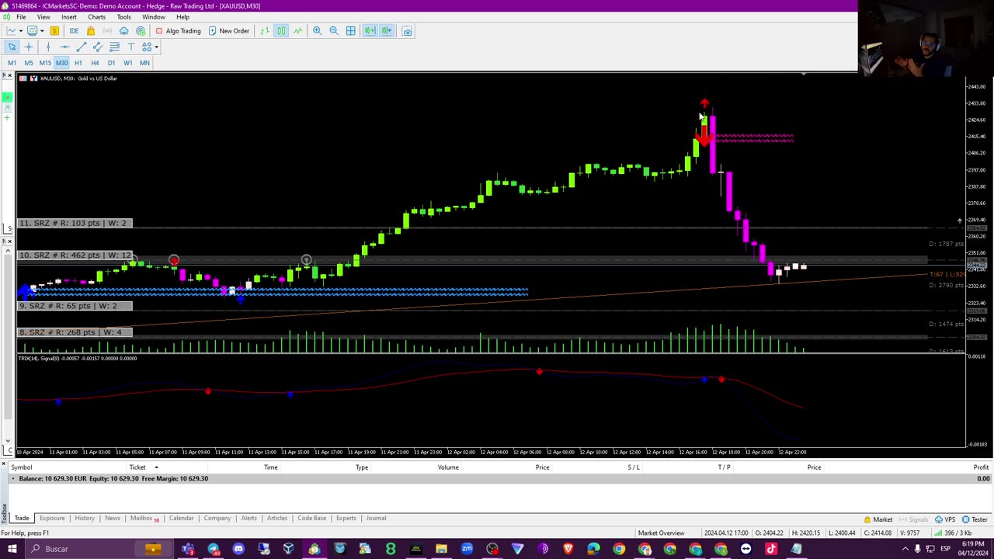The width and height of the screenshot is (994, 559).
Task: Select the equidistant channel tool
Action: click(x=98, y=47)
